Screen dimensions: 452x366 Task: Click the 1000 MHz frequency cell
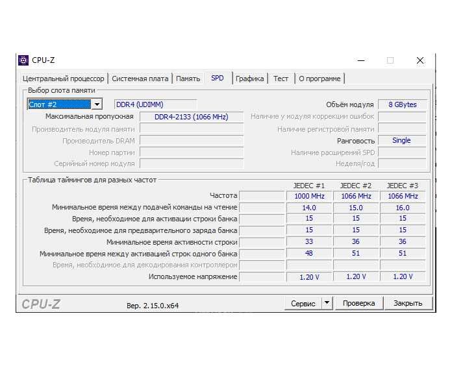[309, 196]
